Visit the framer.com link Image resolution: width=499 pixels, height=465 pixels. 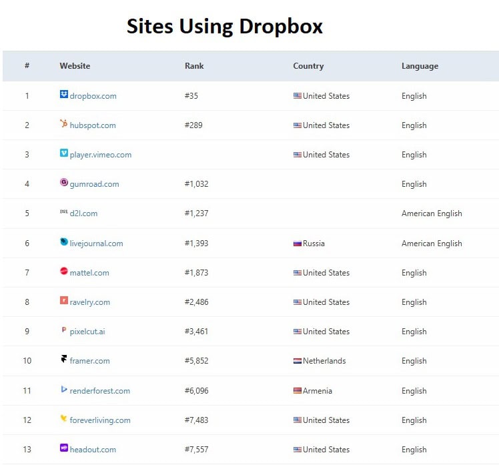point(89,361)
